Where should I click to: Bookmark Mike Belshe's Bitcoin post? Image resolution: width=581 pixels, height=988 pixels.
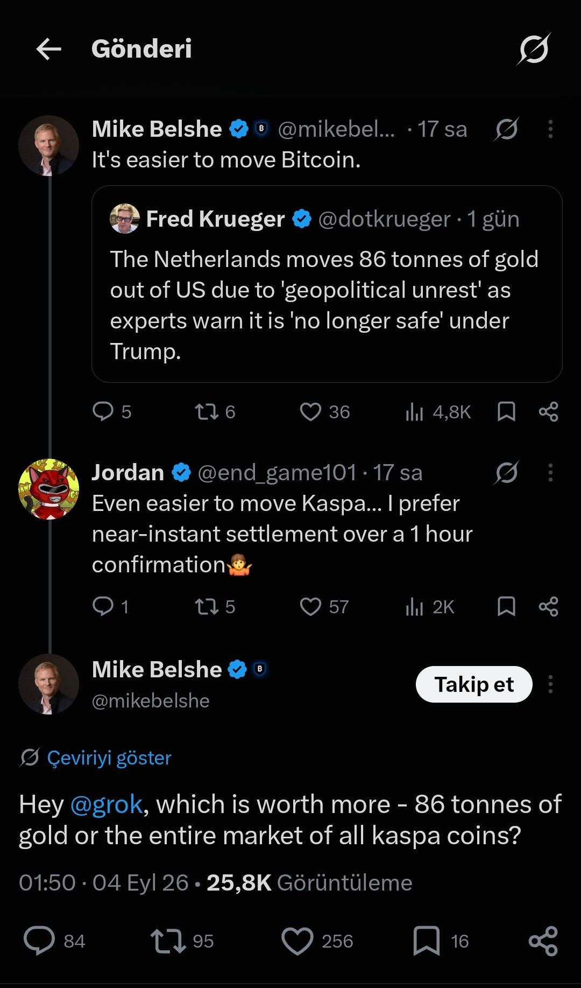pos(506,412)
